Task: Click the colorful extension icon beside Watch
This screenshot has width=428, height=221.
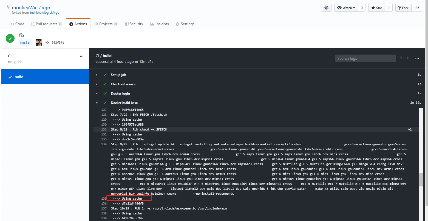Action: coord(326,8)
